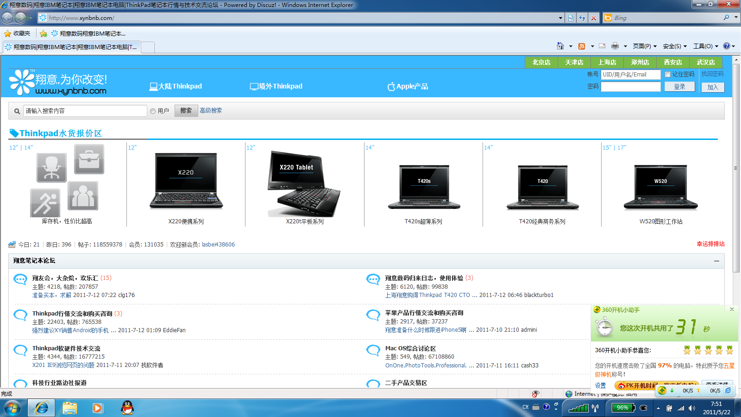Open the 大陆Thinkpad navigation item
This screenshot has height=417, width=741.
point(176,86)
